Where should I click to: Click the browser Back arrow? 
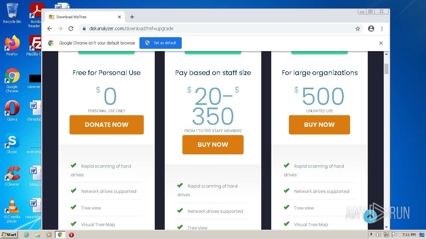[50, 29]
